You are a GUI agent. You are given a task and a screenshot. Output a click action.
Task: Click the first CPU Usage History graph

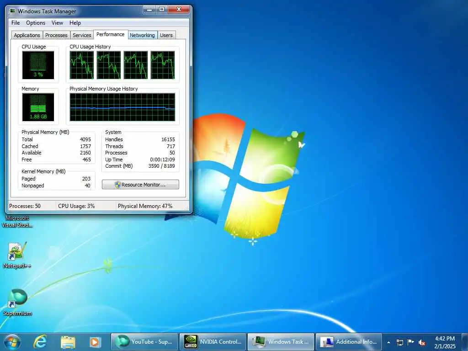coord(82,65)
